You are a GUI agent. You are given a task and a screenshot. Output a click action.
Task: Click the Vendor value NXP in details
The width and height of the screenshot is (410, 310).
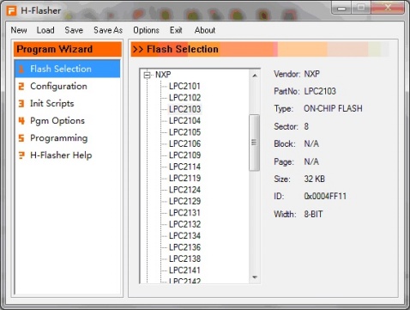(312, 74)
